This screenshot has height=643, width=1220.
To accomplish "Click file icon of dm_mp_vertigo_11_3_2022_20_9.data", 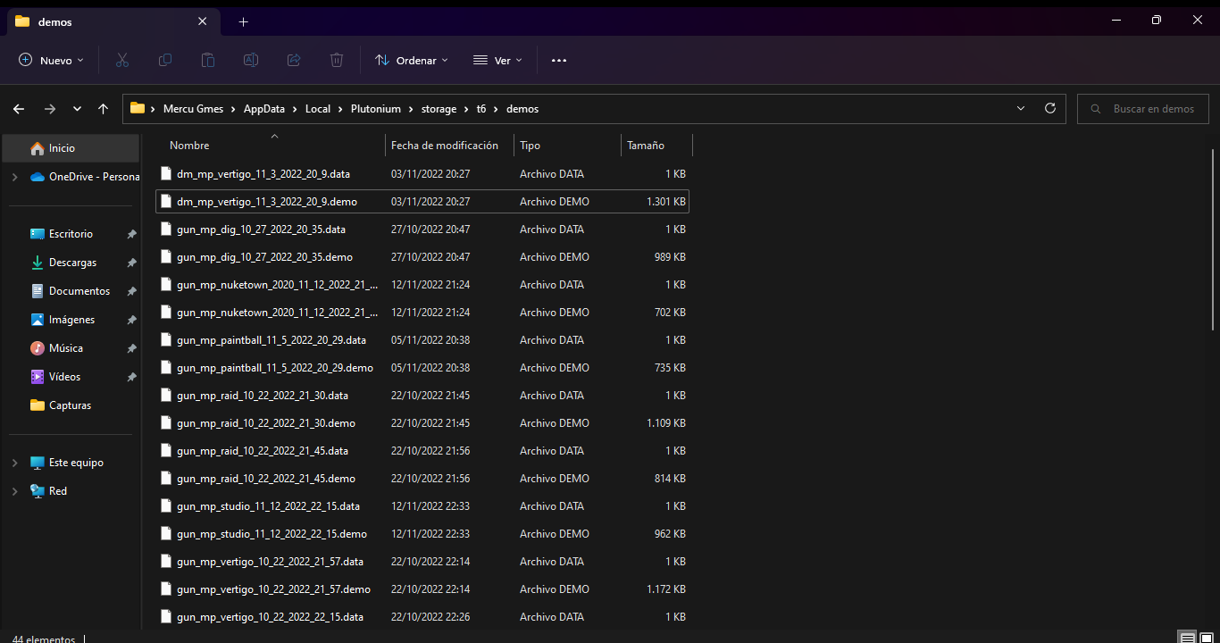I will [x=165, y=173].
